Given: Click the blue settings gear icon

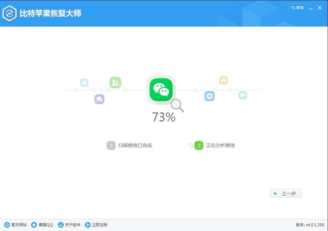Looking at the screenshot, I should tap(209, 96).
